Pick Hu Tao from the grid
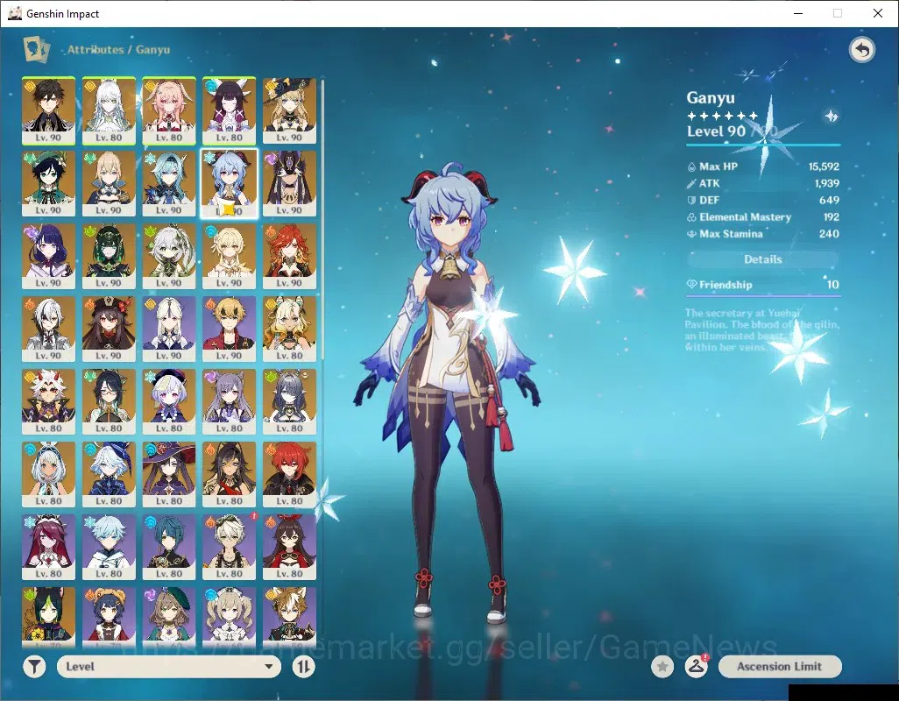 (x=109, y=329)
